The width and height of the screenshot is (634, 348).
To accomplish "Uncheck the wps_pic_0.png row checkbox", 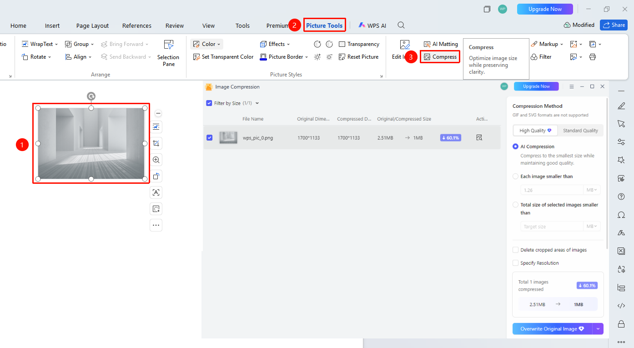I will coord(209,137).
